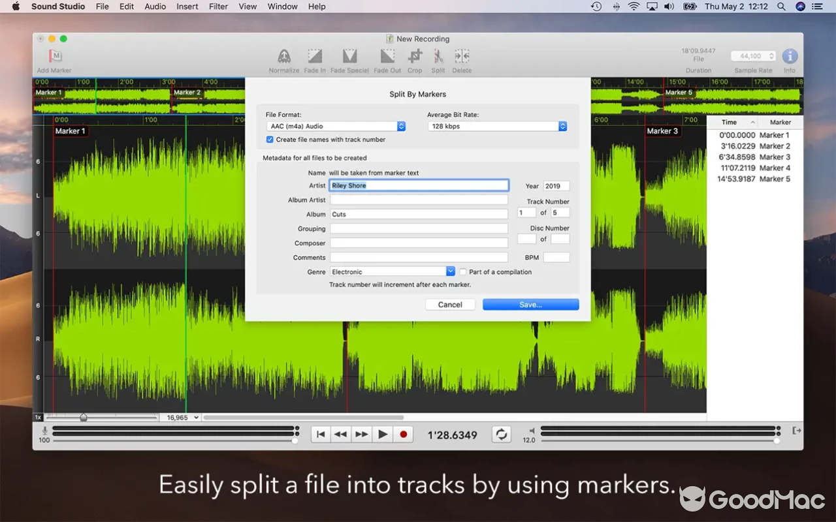The width and height of the screenshot is (836, 522).
Task: Open the Filter menu
Action: pyautogui.click(x=218, y=7)
